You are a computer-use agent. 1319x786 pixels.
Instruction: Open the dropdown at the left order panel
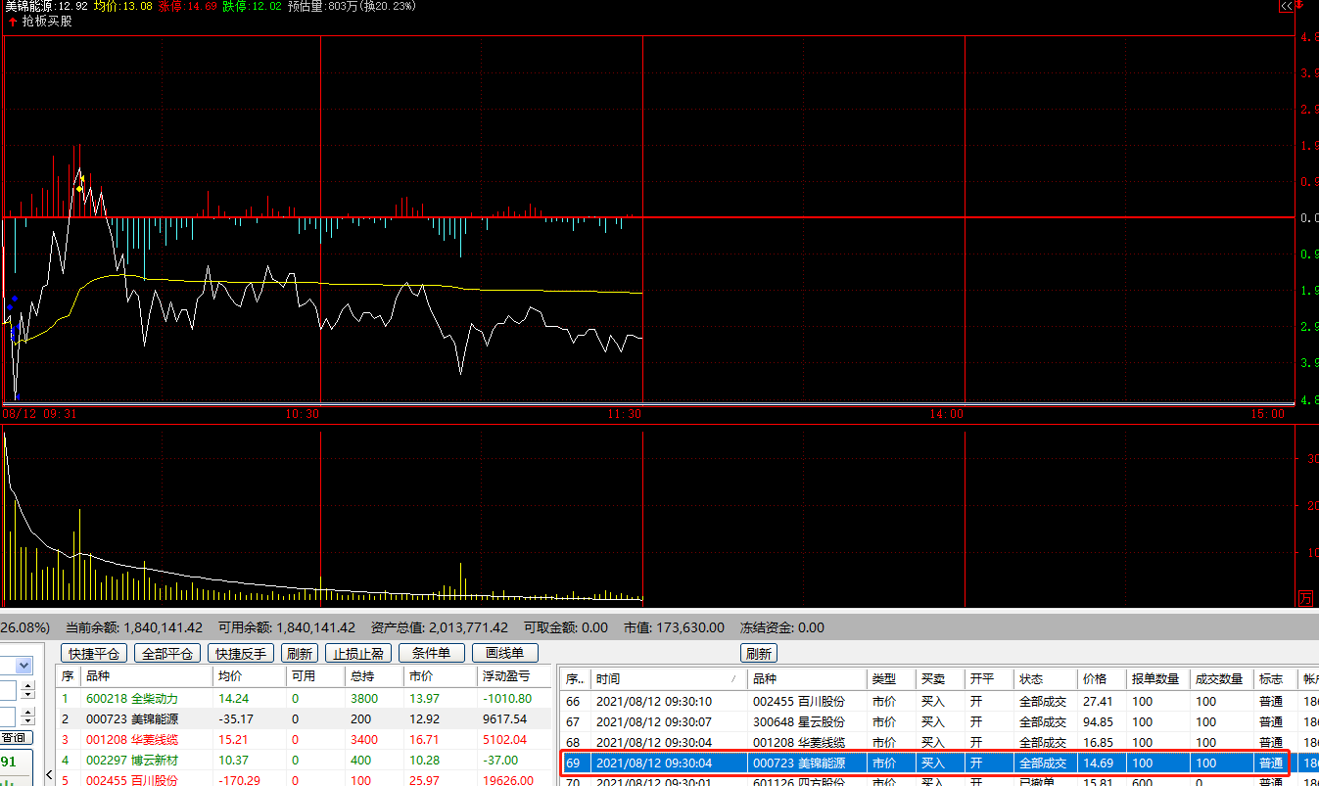click(x=24, y=666)
